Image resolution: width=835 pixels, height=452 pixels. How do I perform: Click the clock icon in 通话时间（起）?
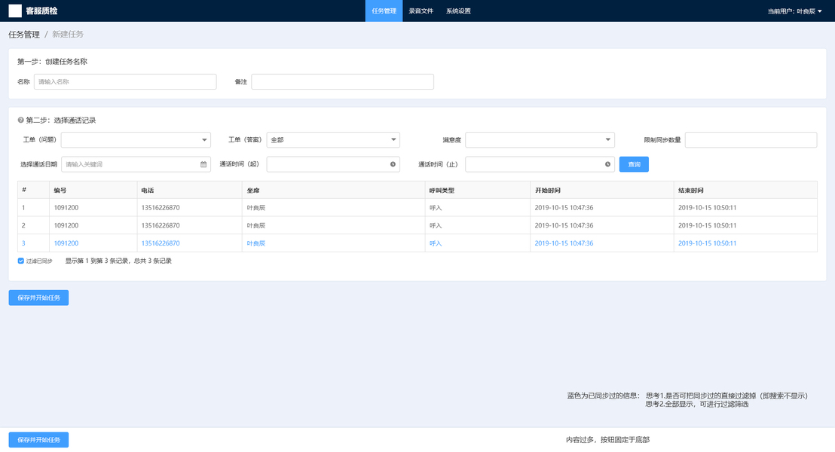(x=393, y=164)
